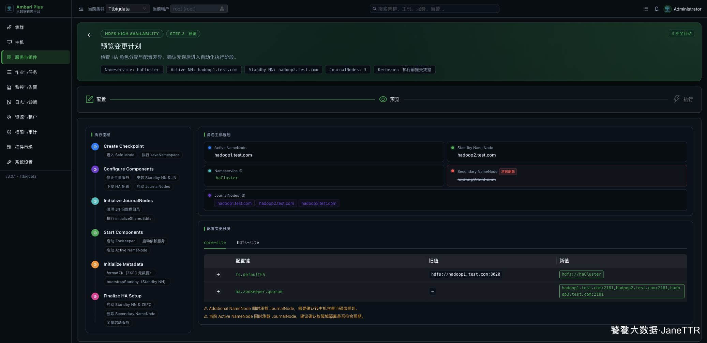Click the JournalNodes: 3 chip
The image size is (707, 343).
(x=348, y=70)
